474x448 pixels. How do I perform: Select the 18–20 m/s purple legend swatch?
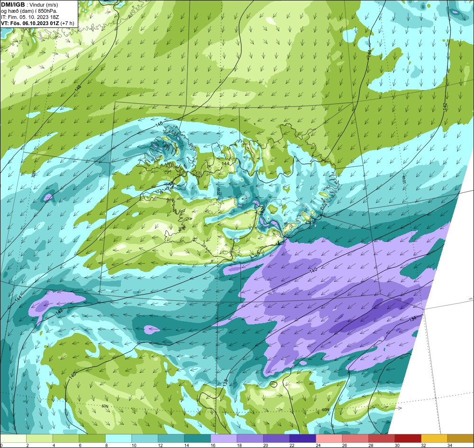point(250,439)
